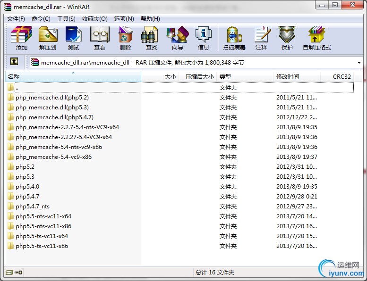This screenshot has width=367, height=281.
Task: Click the 添加 (Add) toolbar icon
Action: click(x=21, y=34)
